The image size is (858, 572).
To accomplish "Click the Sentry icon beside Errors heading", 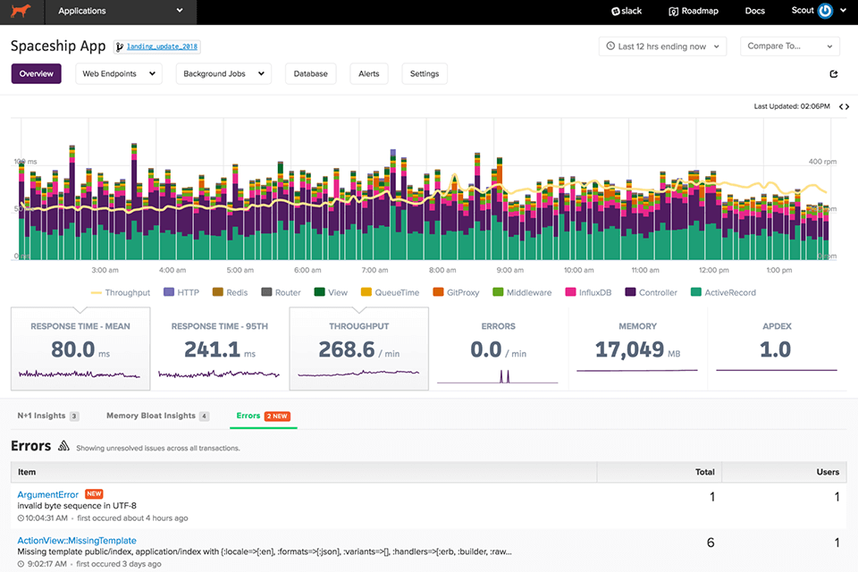I will point(63,446).
